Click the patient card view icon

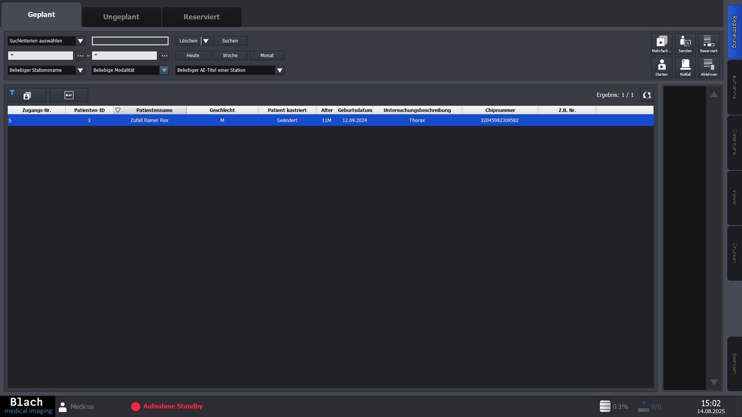tap(69, 95)
